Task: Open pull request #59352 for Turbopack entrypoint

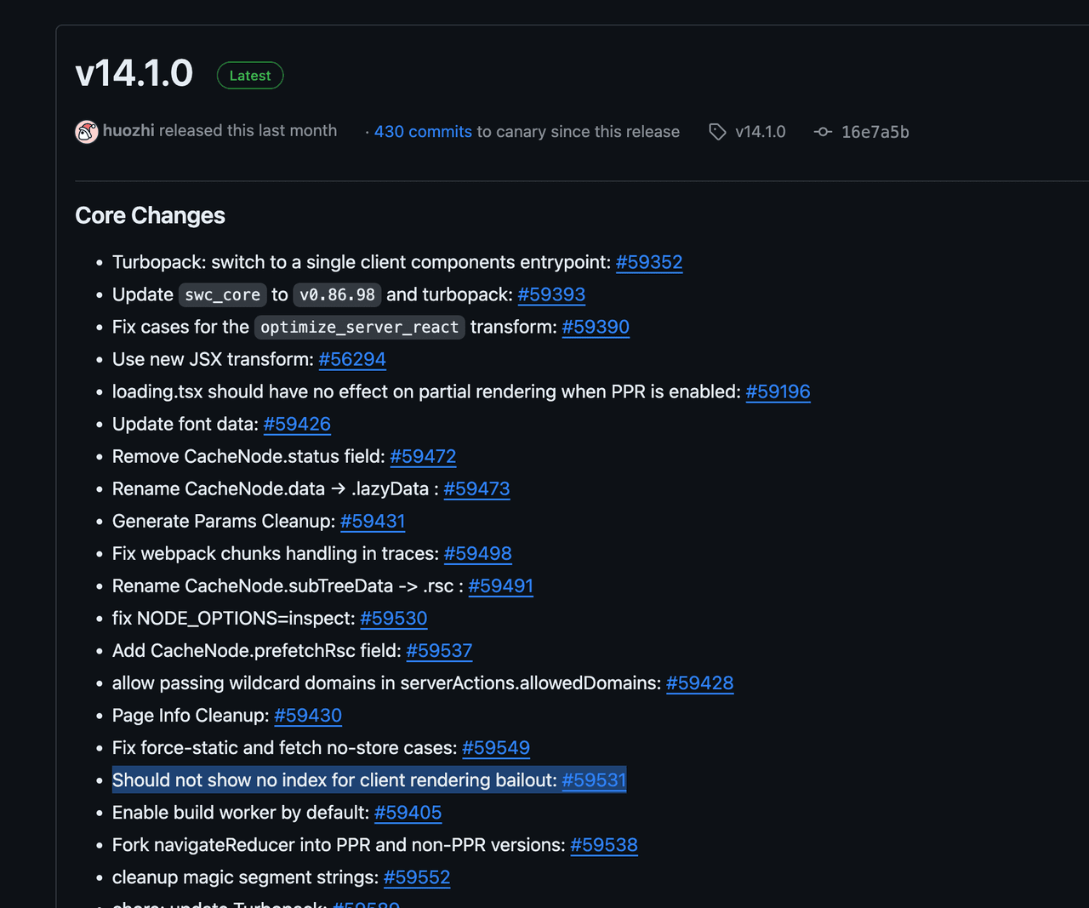Action: pyautogui.click(x=649, y=262)
